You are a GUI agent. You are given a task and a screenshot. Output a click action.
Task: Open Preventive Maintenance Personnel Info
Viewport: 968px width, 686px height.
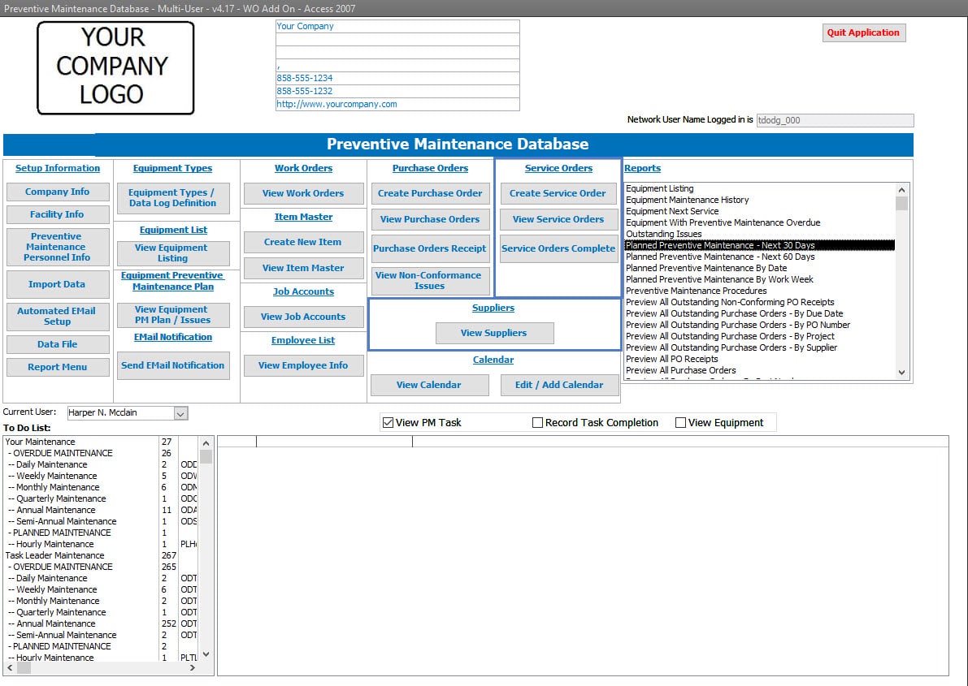click(x=58, y=247)
